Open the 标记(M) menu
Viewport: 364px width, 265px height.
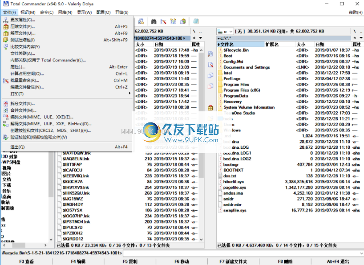pyautogui.click(x=28, y=12)
